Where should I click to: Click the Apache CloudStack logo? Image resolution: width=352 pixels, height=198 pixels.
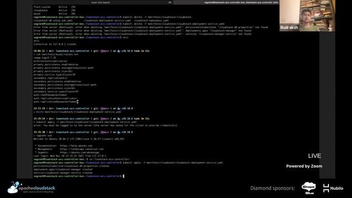click(31, 188)
